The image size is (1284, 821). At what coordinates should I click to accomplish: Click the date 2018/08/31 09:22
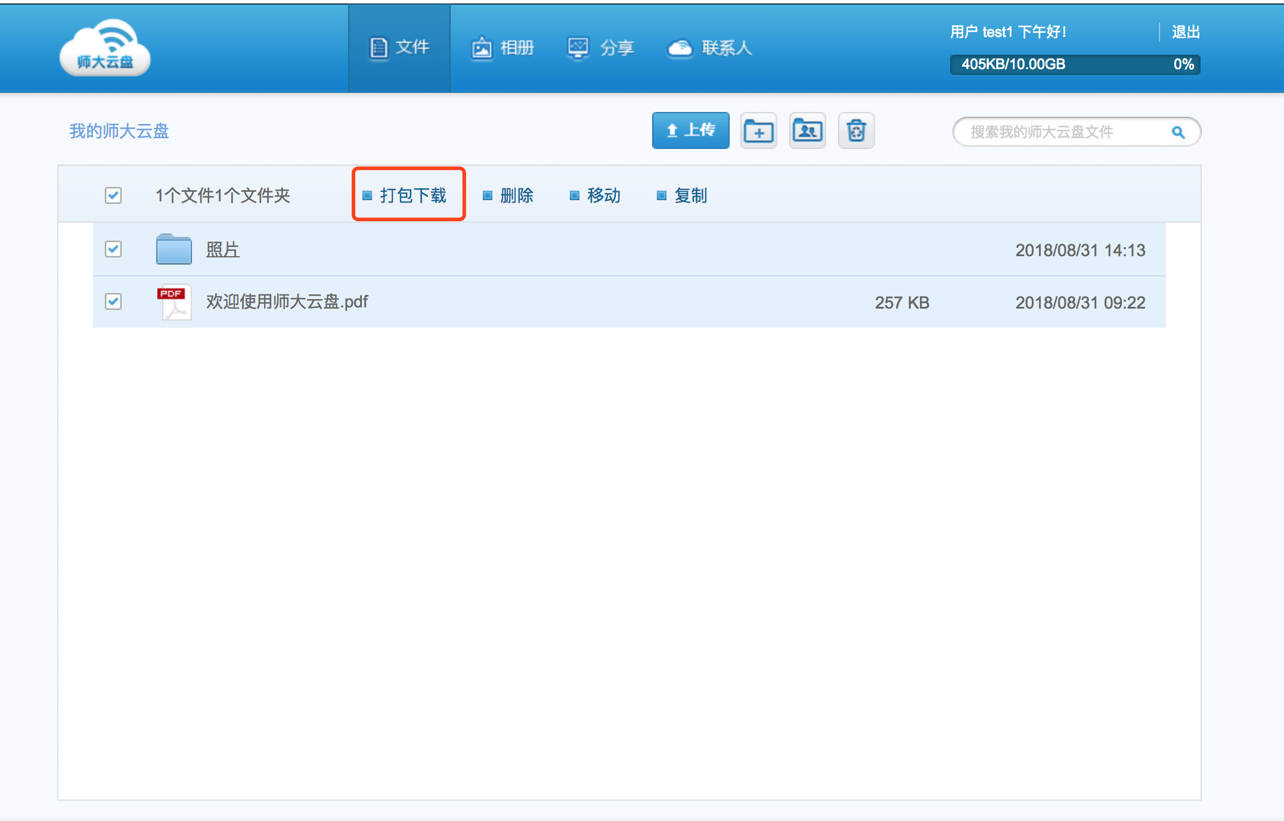coord(1080,303)
